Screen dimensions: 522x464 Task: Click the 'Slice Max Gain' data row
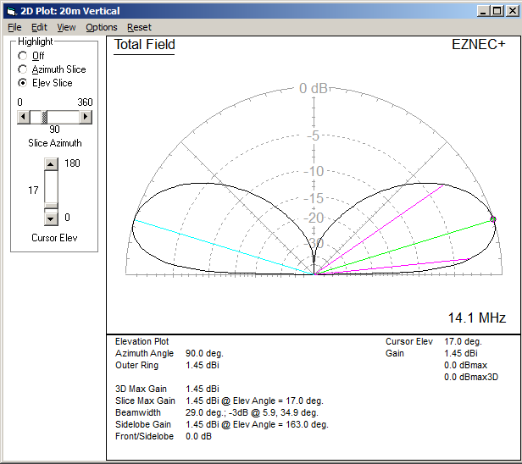coord(219,400)
